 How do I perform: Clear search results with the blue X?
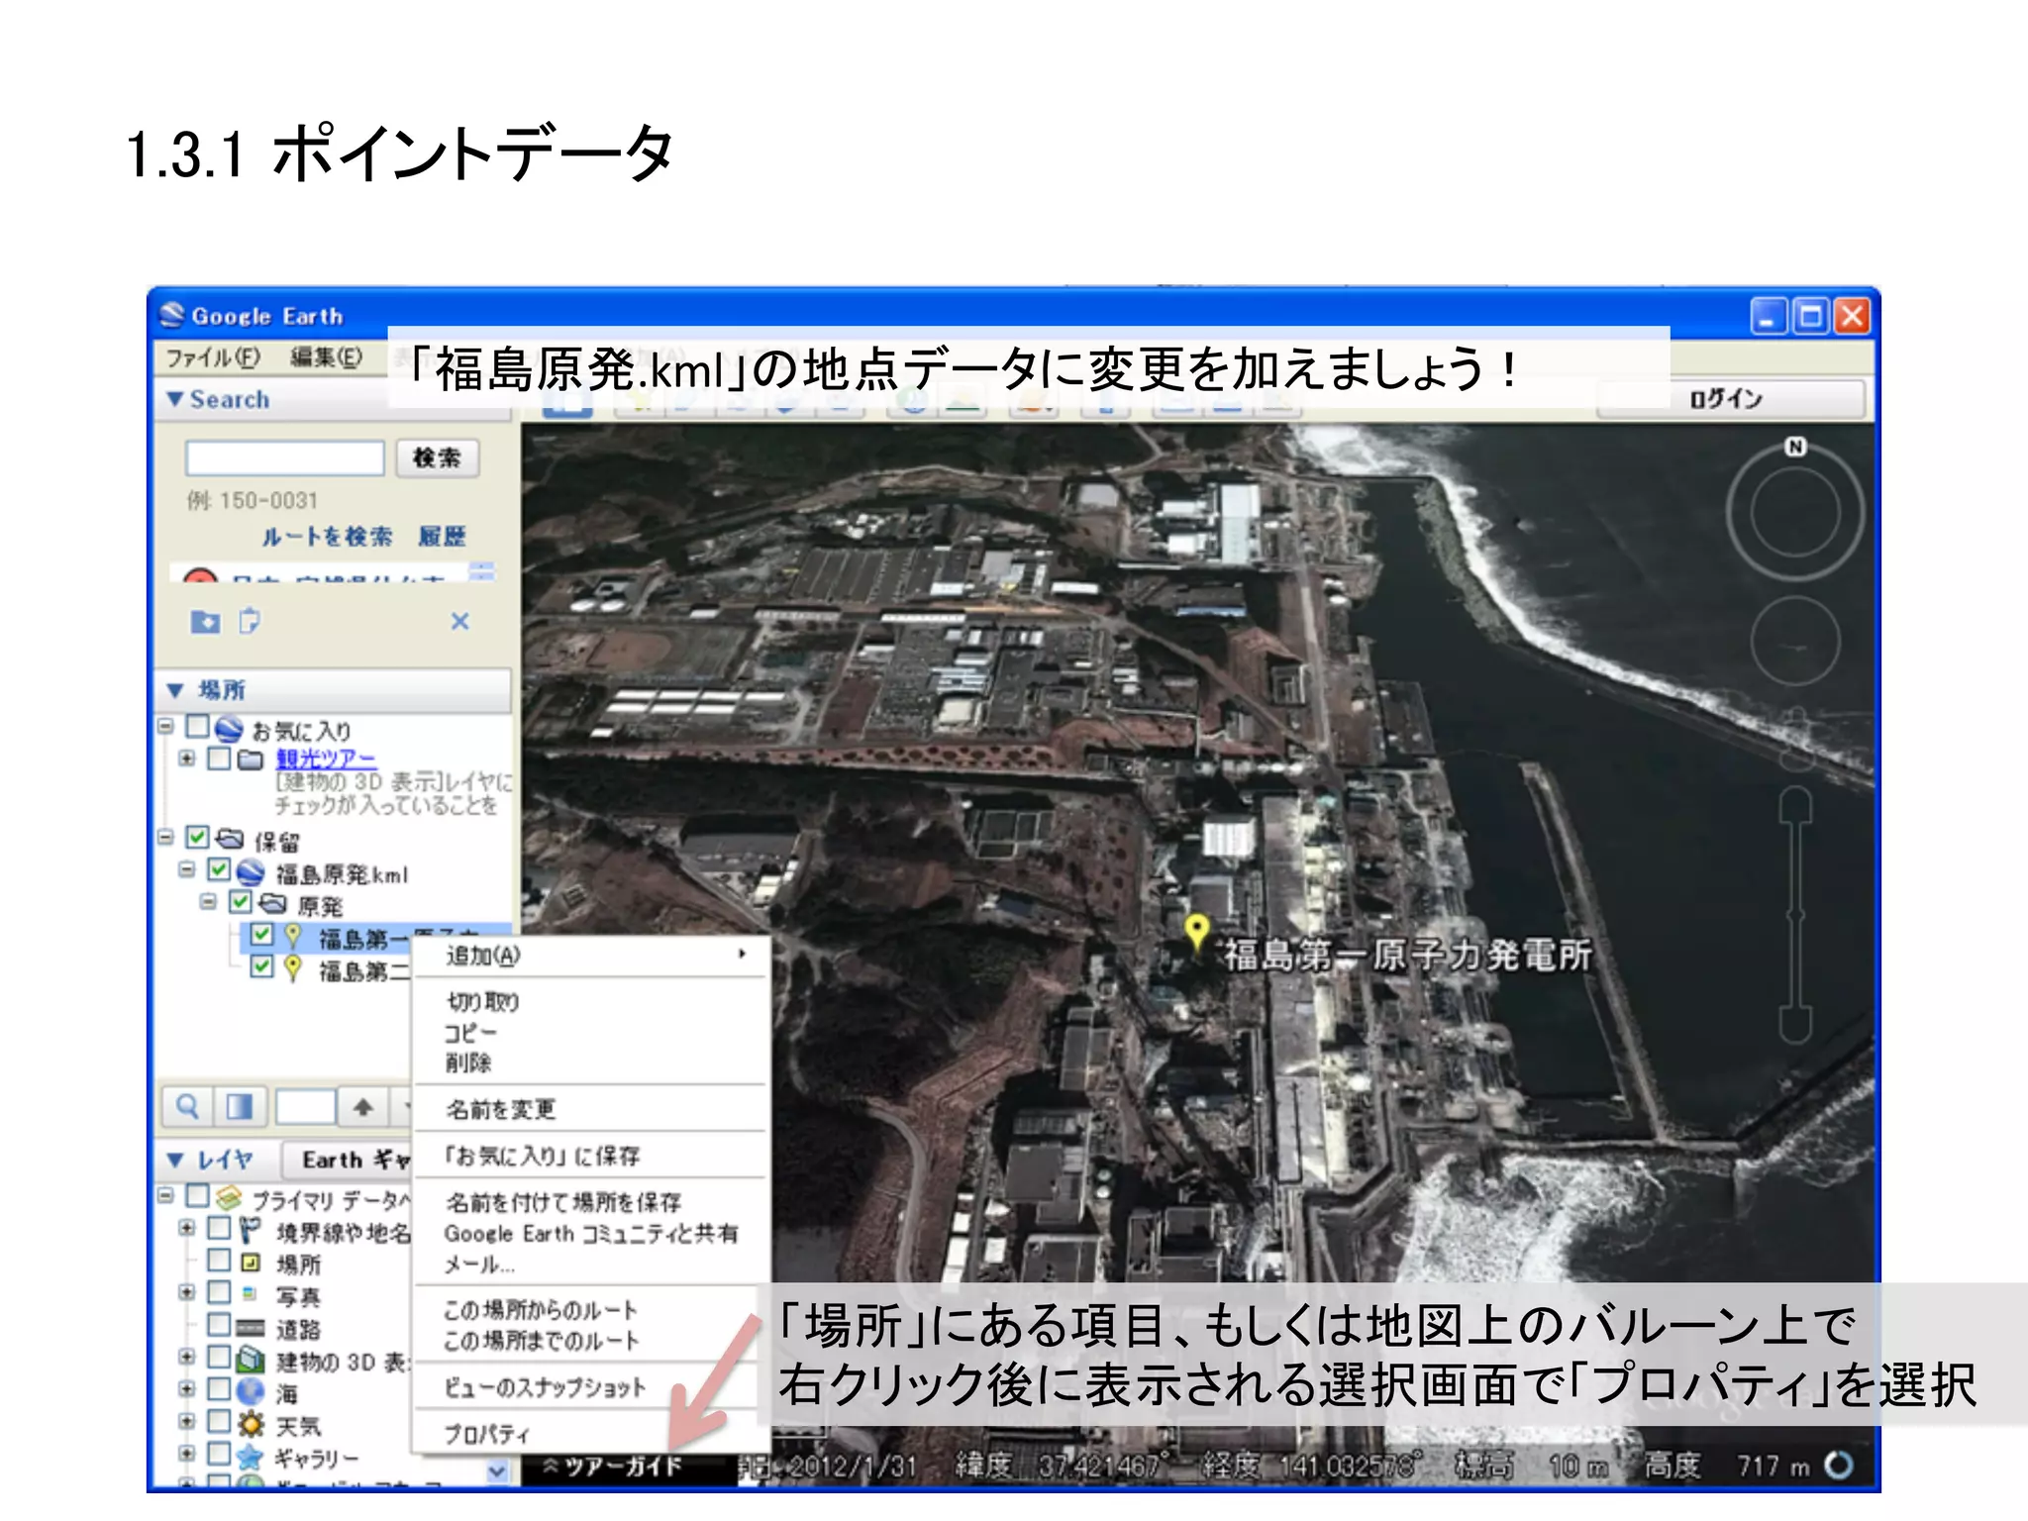tap(460, 621)
